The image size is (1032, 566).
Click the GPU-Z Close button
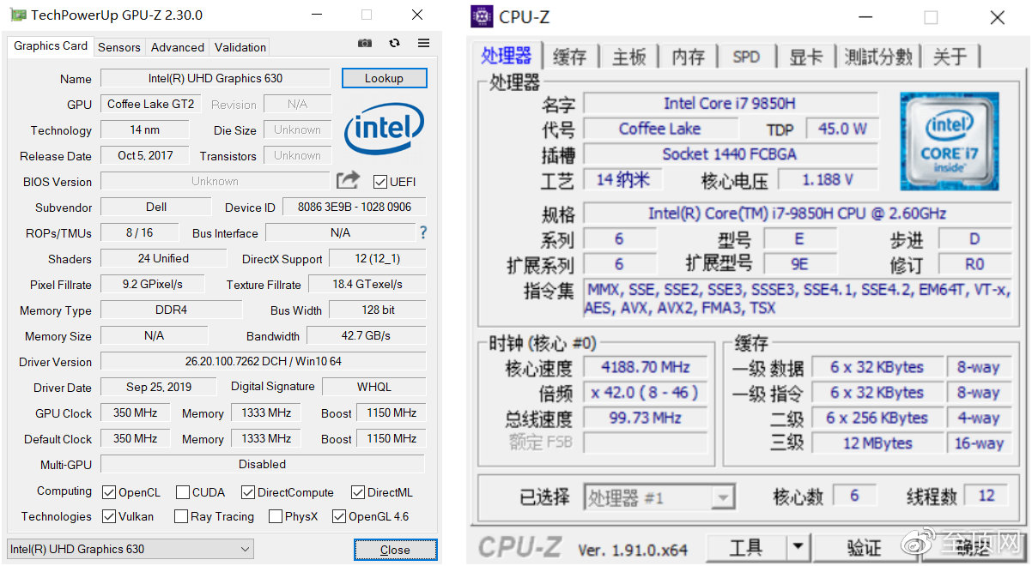point(395,550)
